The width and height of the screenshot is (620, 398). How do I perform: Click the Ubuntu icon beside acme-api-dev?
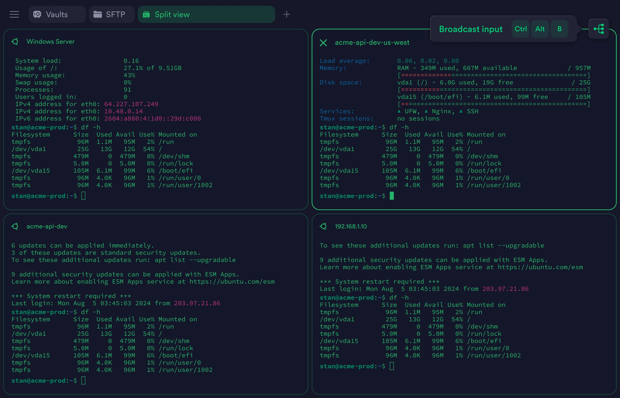pos(15,226)
